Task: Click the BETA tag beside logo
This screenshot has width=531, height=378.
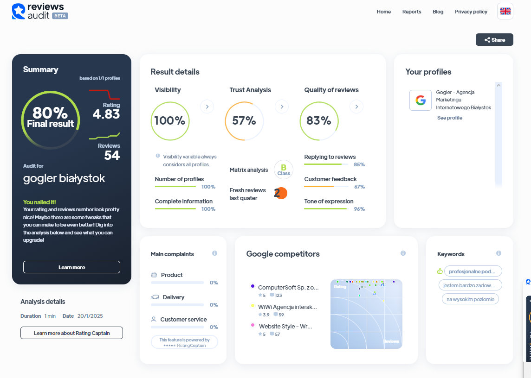Action: point(60,16)
